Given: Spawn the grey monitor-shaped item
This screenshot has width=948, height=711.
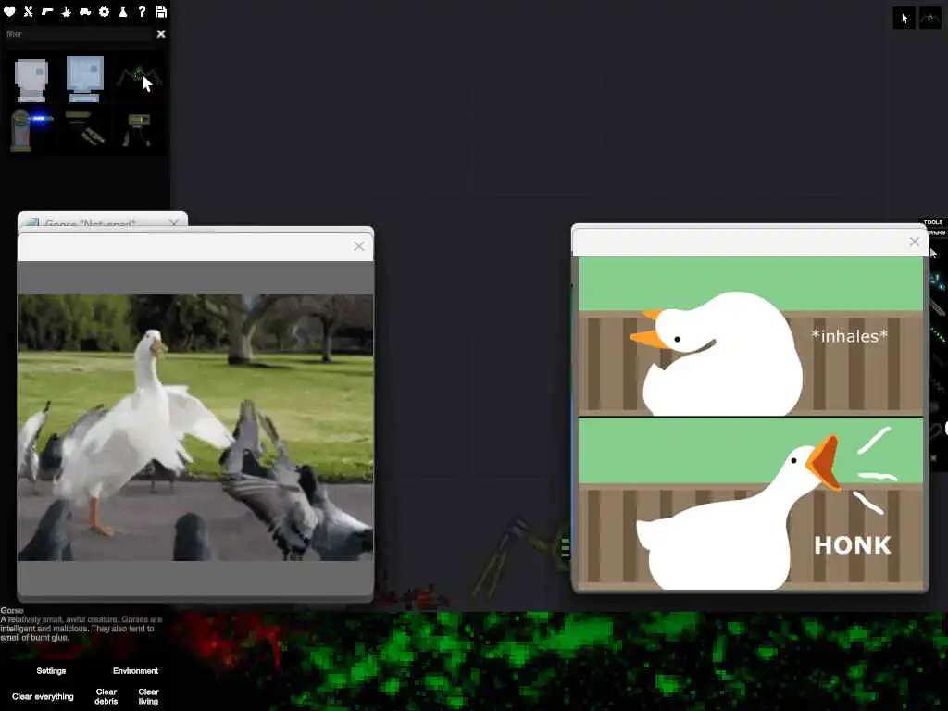Looking at the screenshot, I should [x=31, y=80].
